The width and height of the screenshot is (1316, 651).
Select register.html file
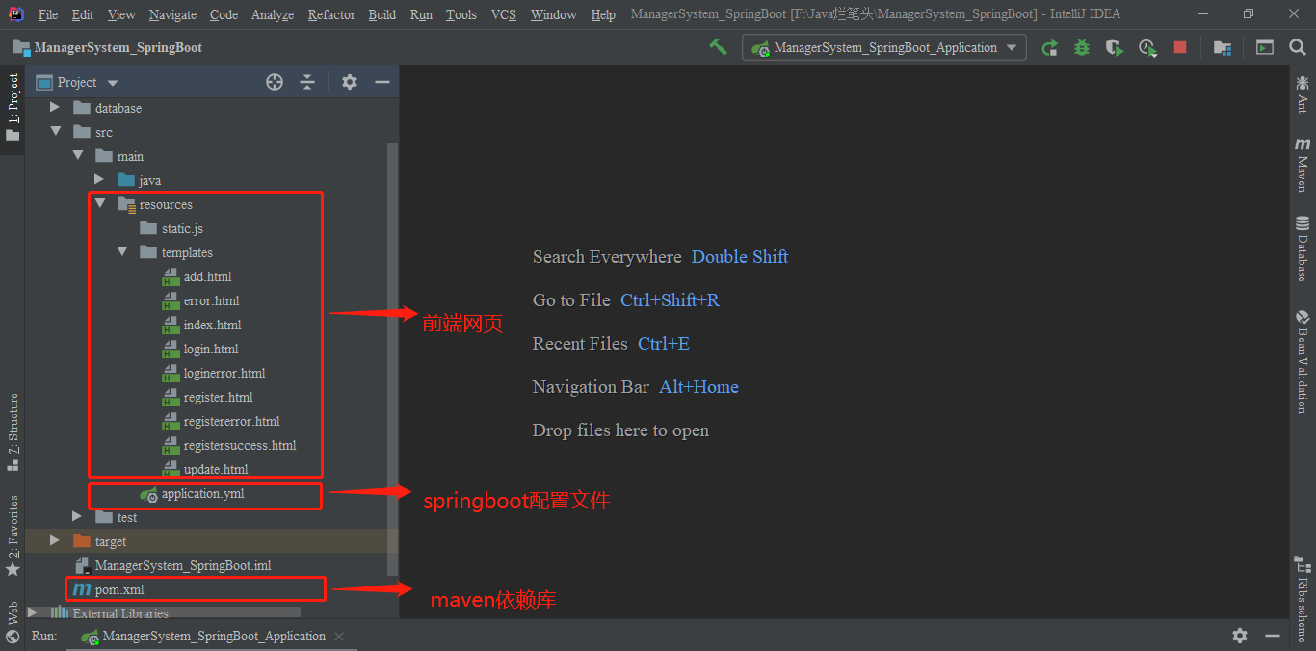pos(218,397)
